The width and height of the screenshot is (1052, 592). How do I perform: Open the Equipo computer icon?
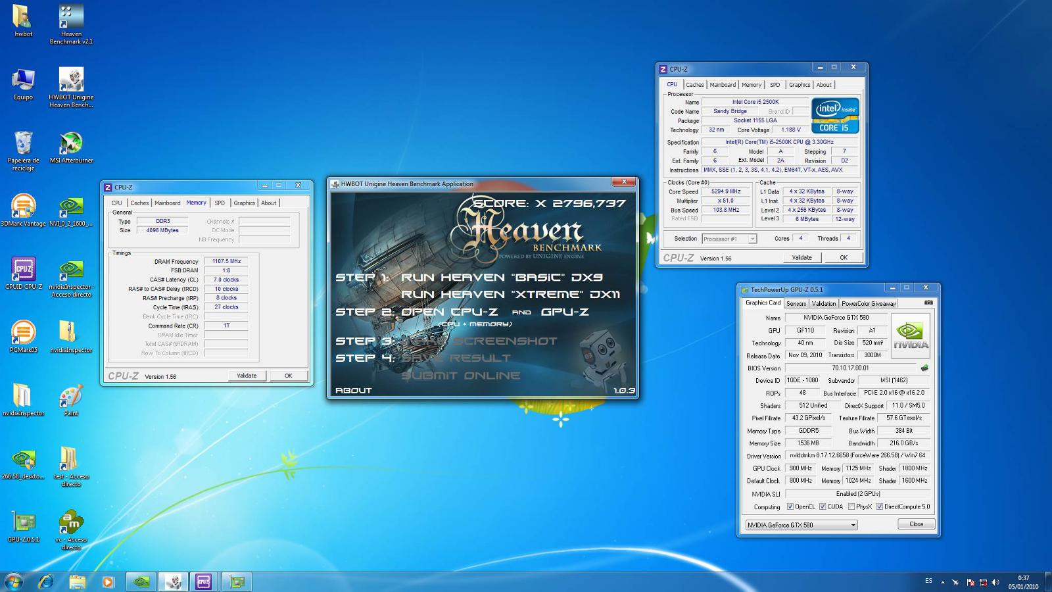[23, 84]
